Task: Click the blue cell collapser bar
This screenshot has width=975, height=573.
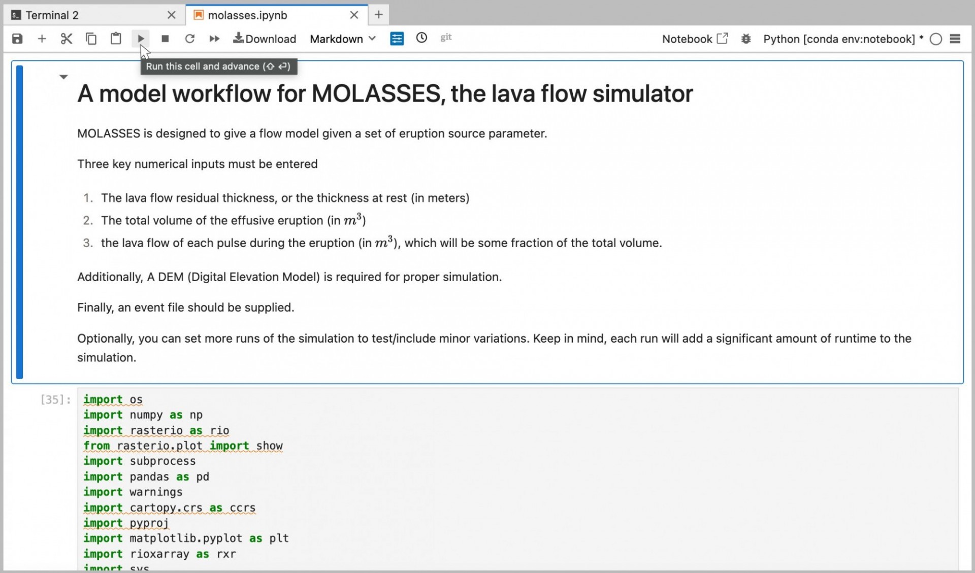Action: [19, 222]
